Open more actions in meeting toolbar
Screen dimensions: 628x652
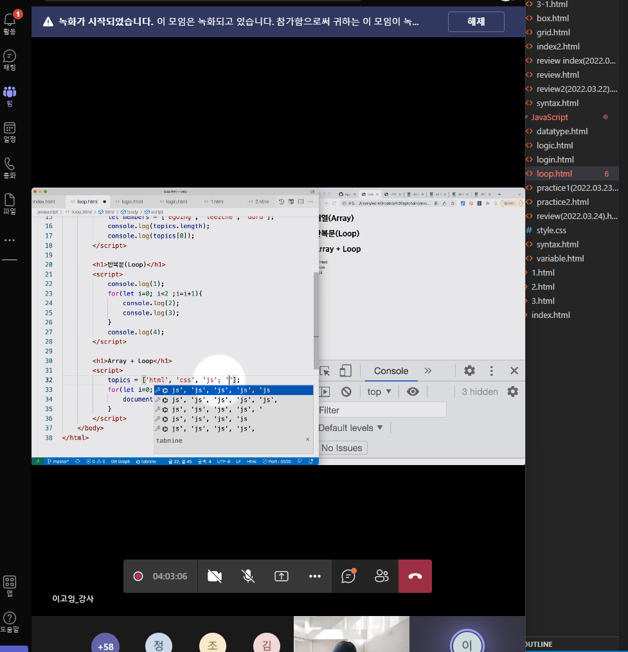pyautogui.click(x=314, y=576)
